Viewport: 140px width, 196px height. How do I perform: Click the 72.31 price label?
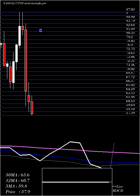pyautogui.click(x=130, y=61)
